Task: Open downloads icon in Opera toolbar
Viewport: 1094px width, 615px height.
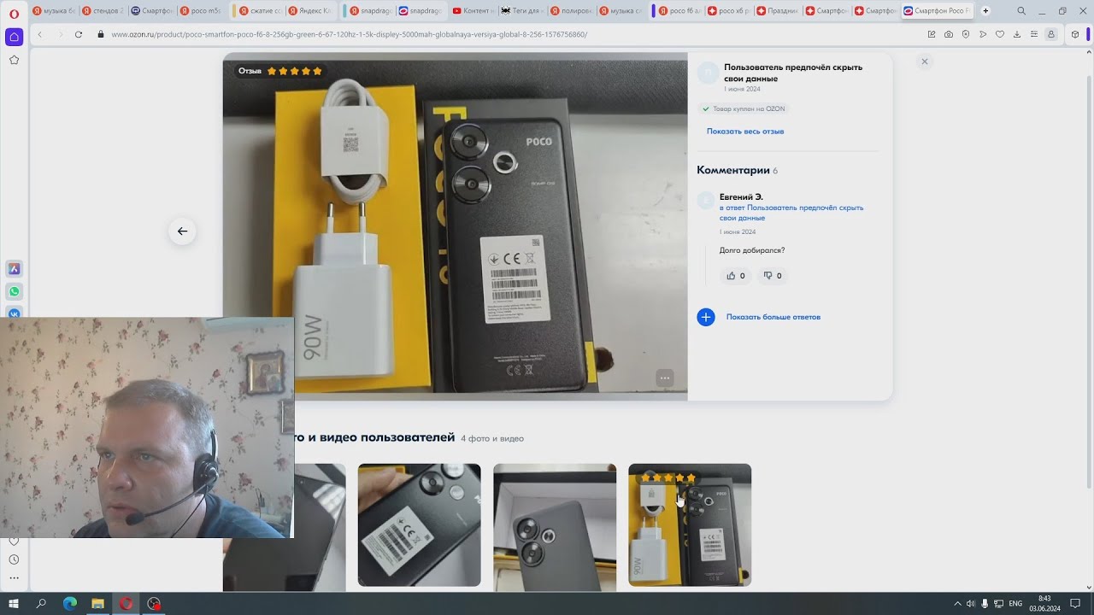Action: click(1017, 34)
